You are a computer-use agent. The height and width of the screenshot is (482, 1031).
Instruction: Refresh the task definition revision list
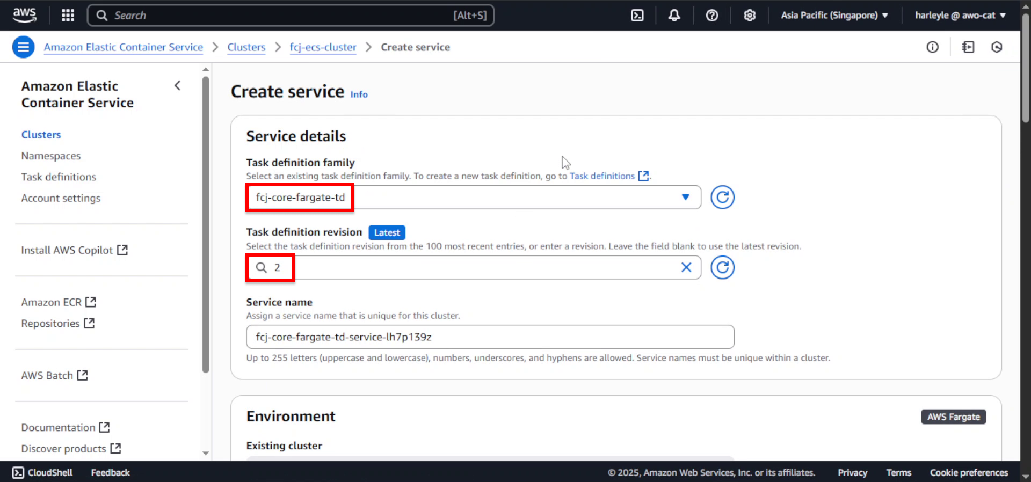coord(722,267)
